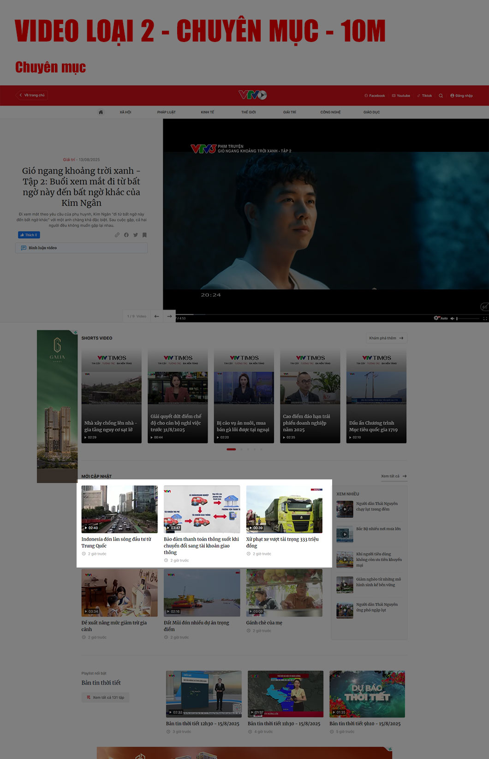Image resolution: width=489 pixels, height=759 pixels.
Task: Click the Đăng nhập login link
Action: point(461,96)
